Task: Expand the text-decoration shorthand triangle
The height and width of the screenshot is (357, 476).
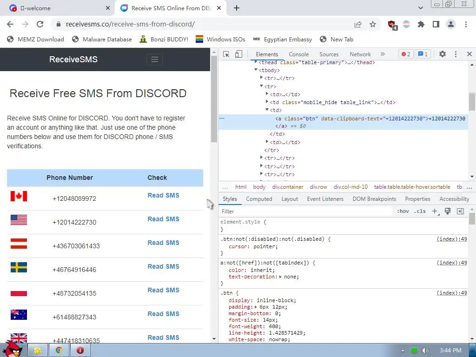Action: coord(280,277)
